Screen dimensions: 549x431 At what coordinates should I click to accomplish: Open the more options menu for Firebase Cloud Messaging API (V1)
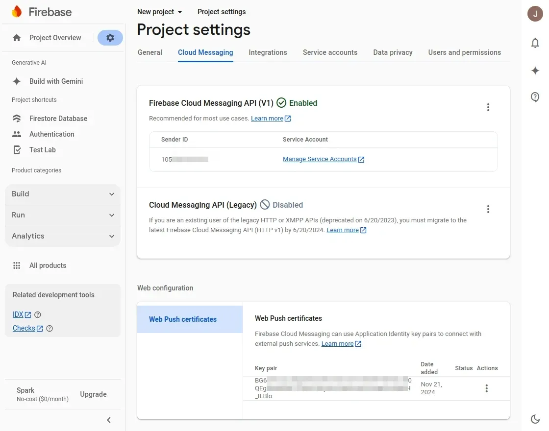[488, 107]
